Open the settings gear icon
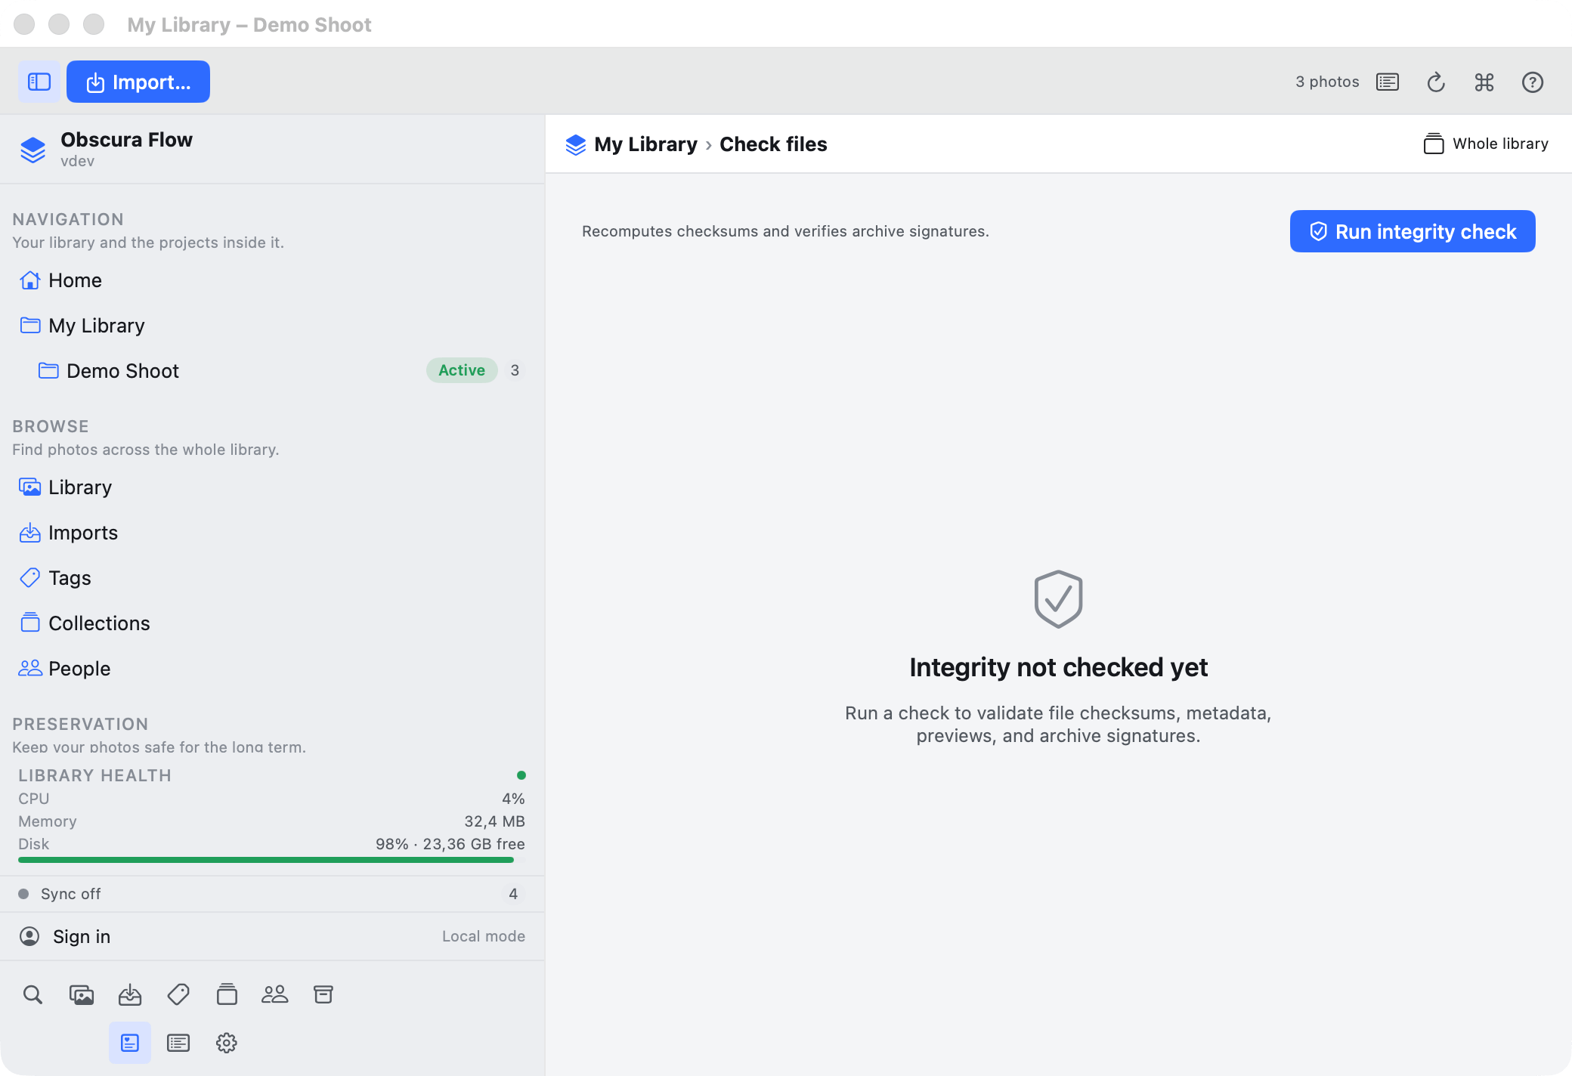The image size is (1572, 1076). [x=227, y=1043]
